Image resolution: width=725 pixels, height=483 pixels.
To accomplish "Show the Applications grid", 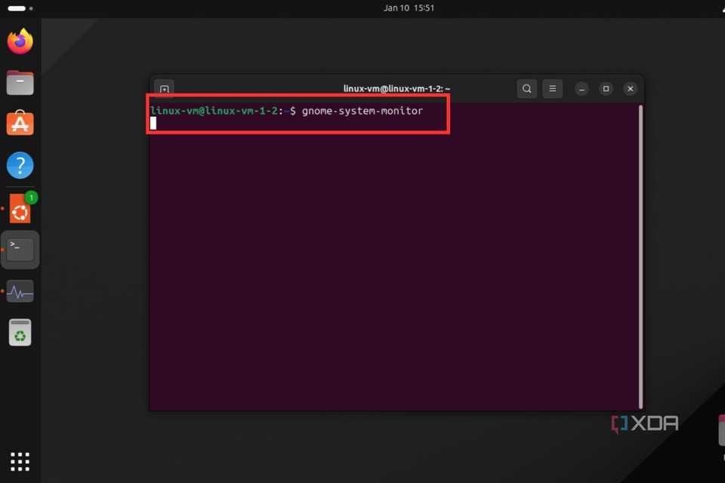I will pos(20,461).
